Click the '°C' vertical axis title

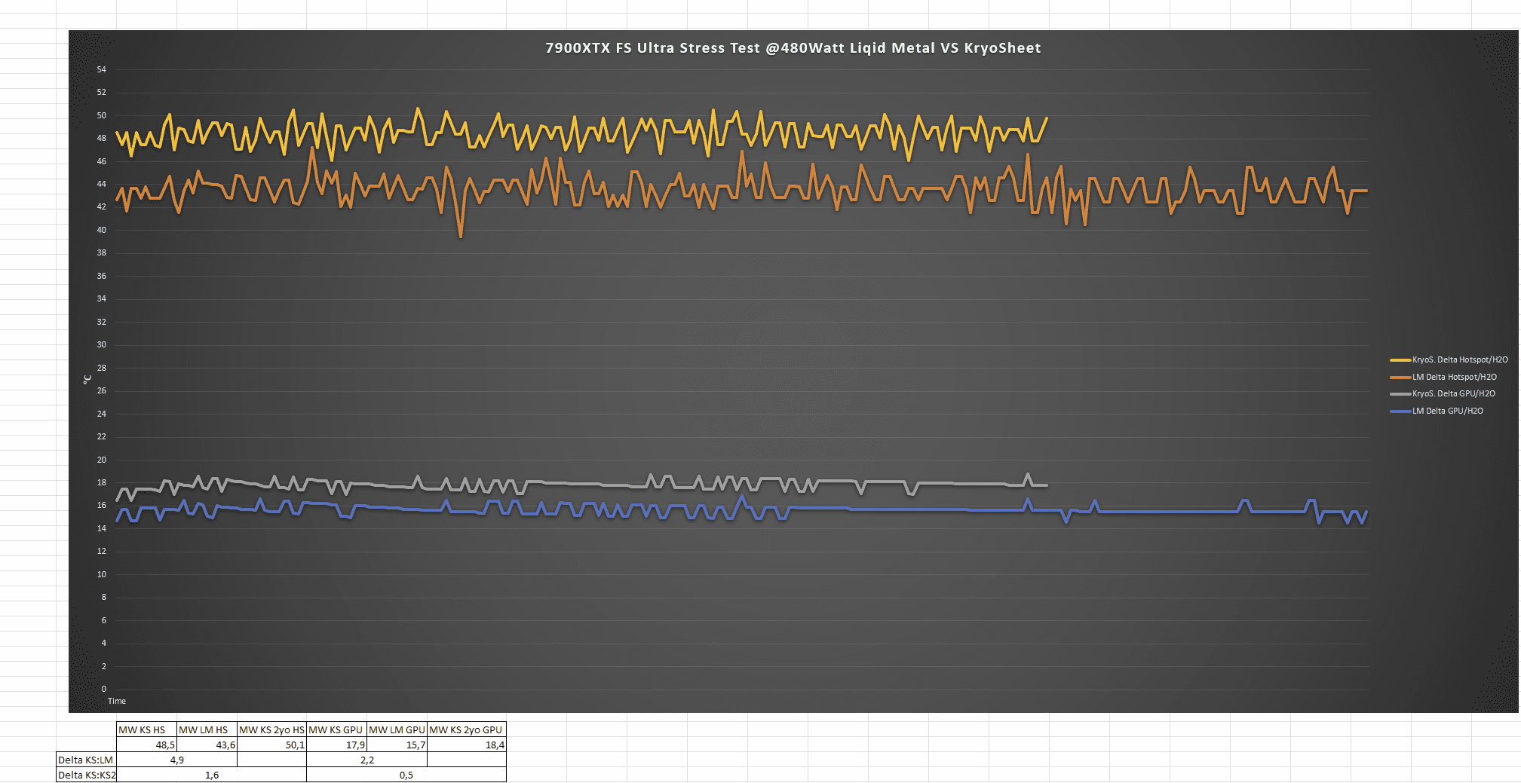pyautogui.click(x=87, y=379)
